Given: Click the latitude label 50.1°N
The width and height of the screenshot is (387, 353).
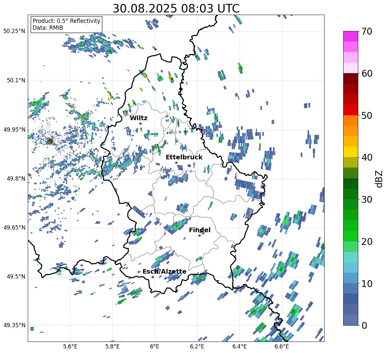Looking at the screenshot, I should [x=16, y=81].
